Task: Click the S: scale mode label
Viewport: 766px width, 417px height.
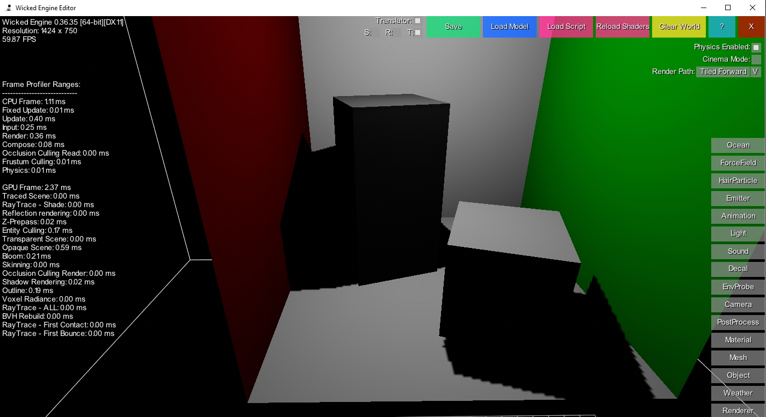Action: click(368, 32)
